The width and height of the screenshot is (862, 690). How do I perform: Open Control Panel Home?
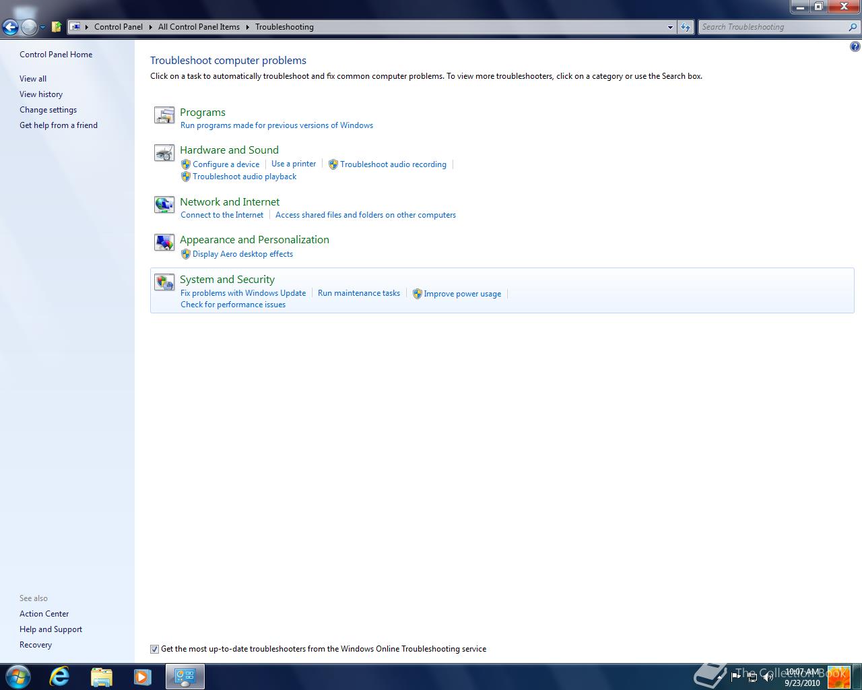point(56,55)
